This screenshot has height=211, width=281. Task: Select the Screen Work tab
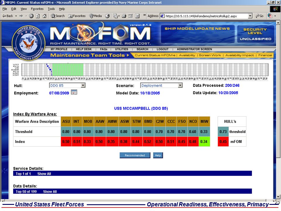click(x=210, y=55)
